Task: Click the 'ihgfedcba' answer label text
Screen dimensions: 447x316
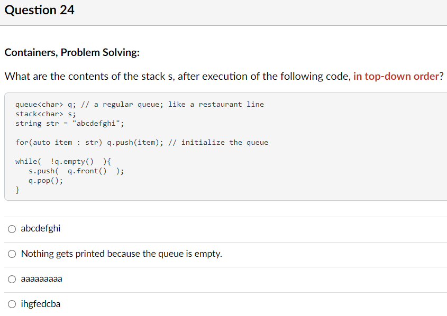Action: point(40,304)
